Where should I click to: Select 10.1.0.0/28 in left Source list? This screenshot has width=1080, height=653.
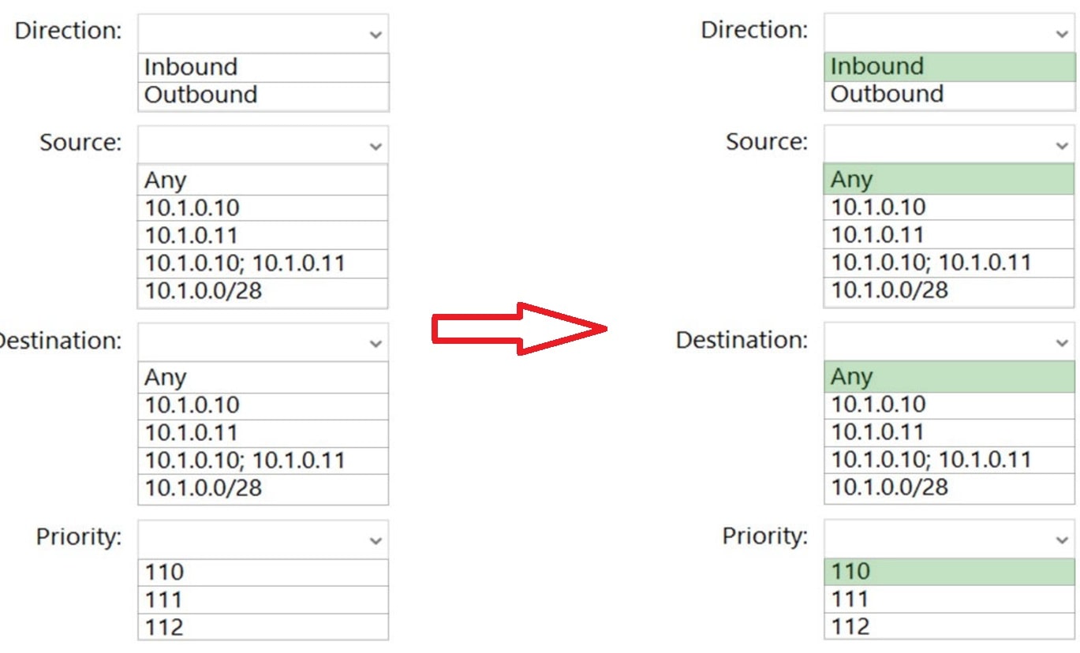click(x=263, y=292)
